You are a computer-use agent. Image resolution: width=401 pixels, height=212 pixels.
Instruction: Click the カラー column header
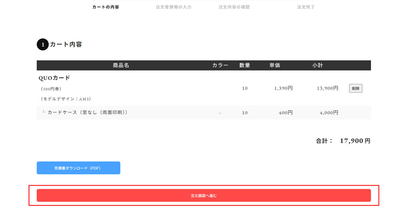coord(220,65)
